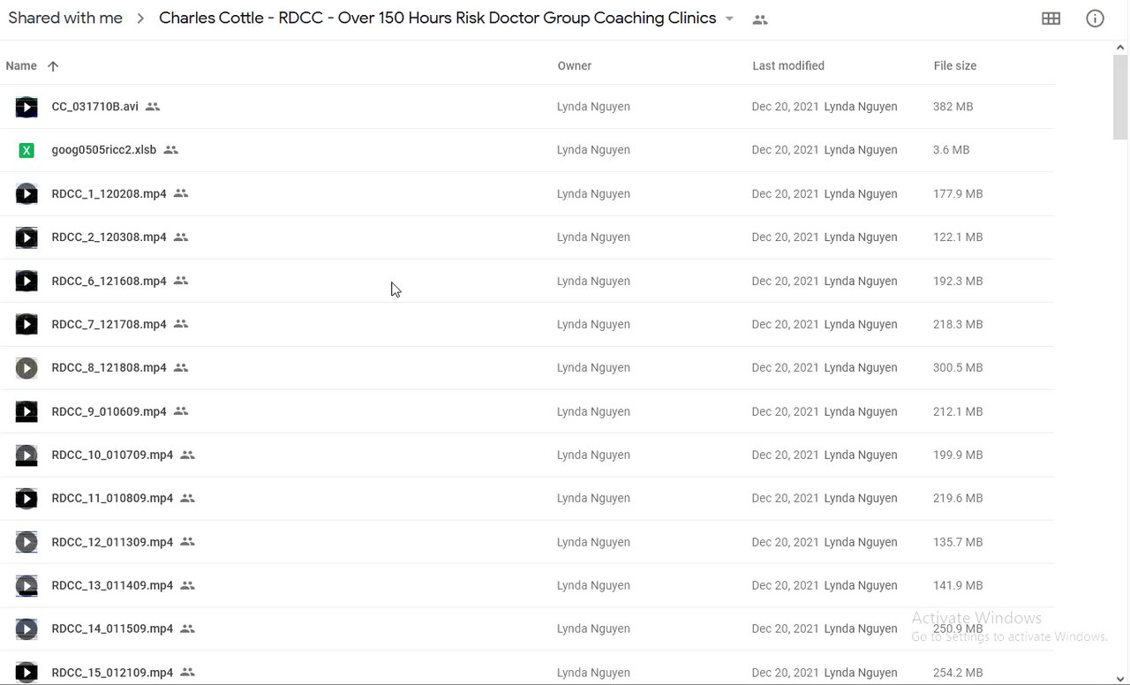Select the file name CC_031710B.avi
This screenshot has width=1130, height=685.
pos(95,107)
